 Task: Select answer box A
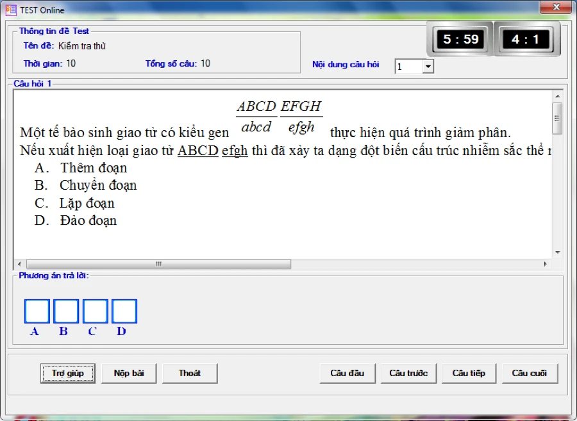(x=37, y=311)
